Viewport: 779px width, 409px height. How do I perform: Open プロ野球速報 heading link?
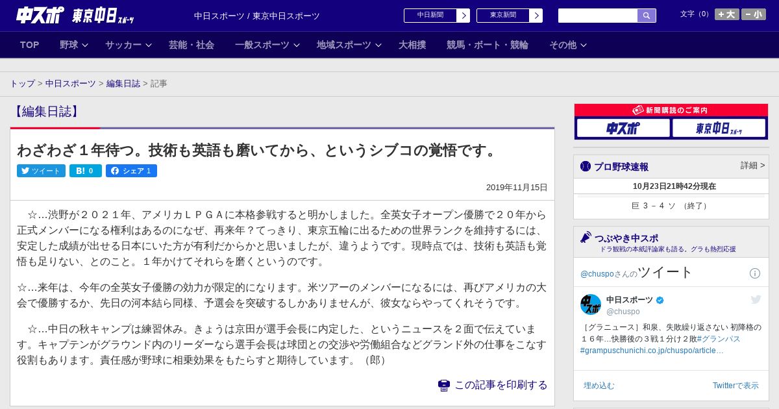(x=621, y=167)
